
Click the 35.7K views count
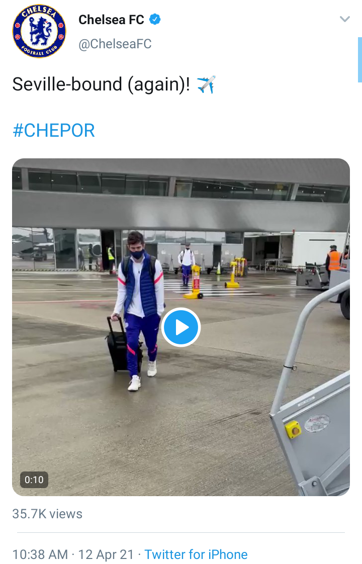coord(47,514)
